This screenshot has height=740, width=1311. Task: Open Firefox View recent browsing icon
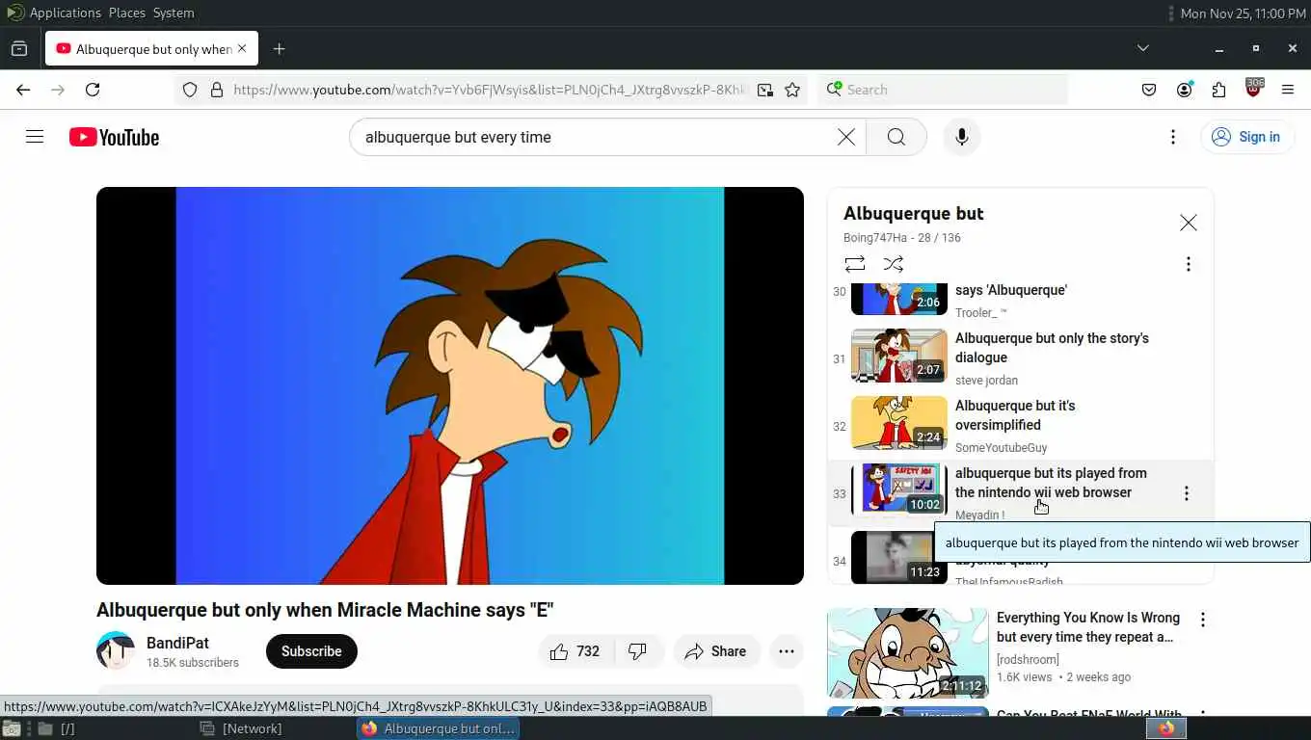[19, 48]
